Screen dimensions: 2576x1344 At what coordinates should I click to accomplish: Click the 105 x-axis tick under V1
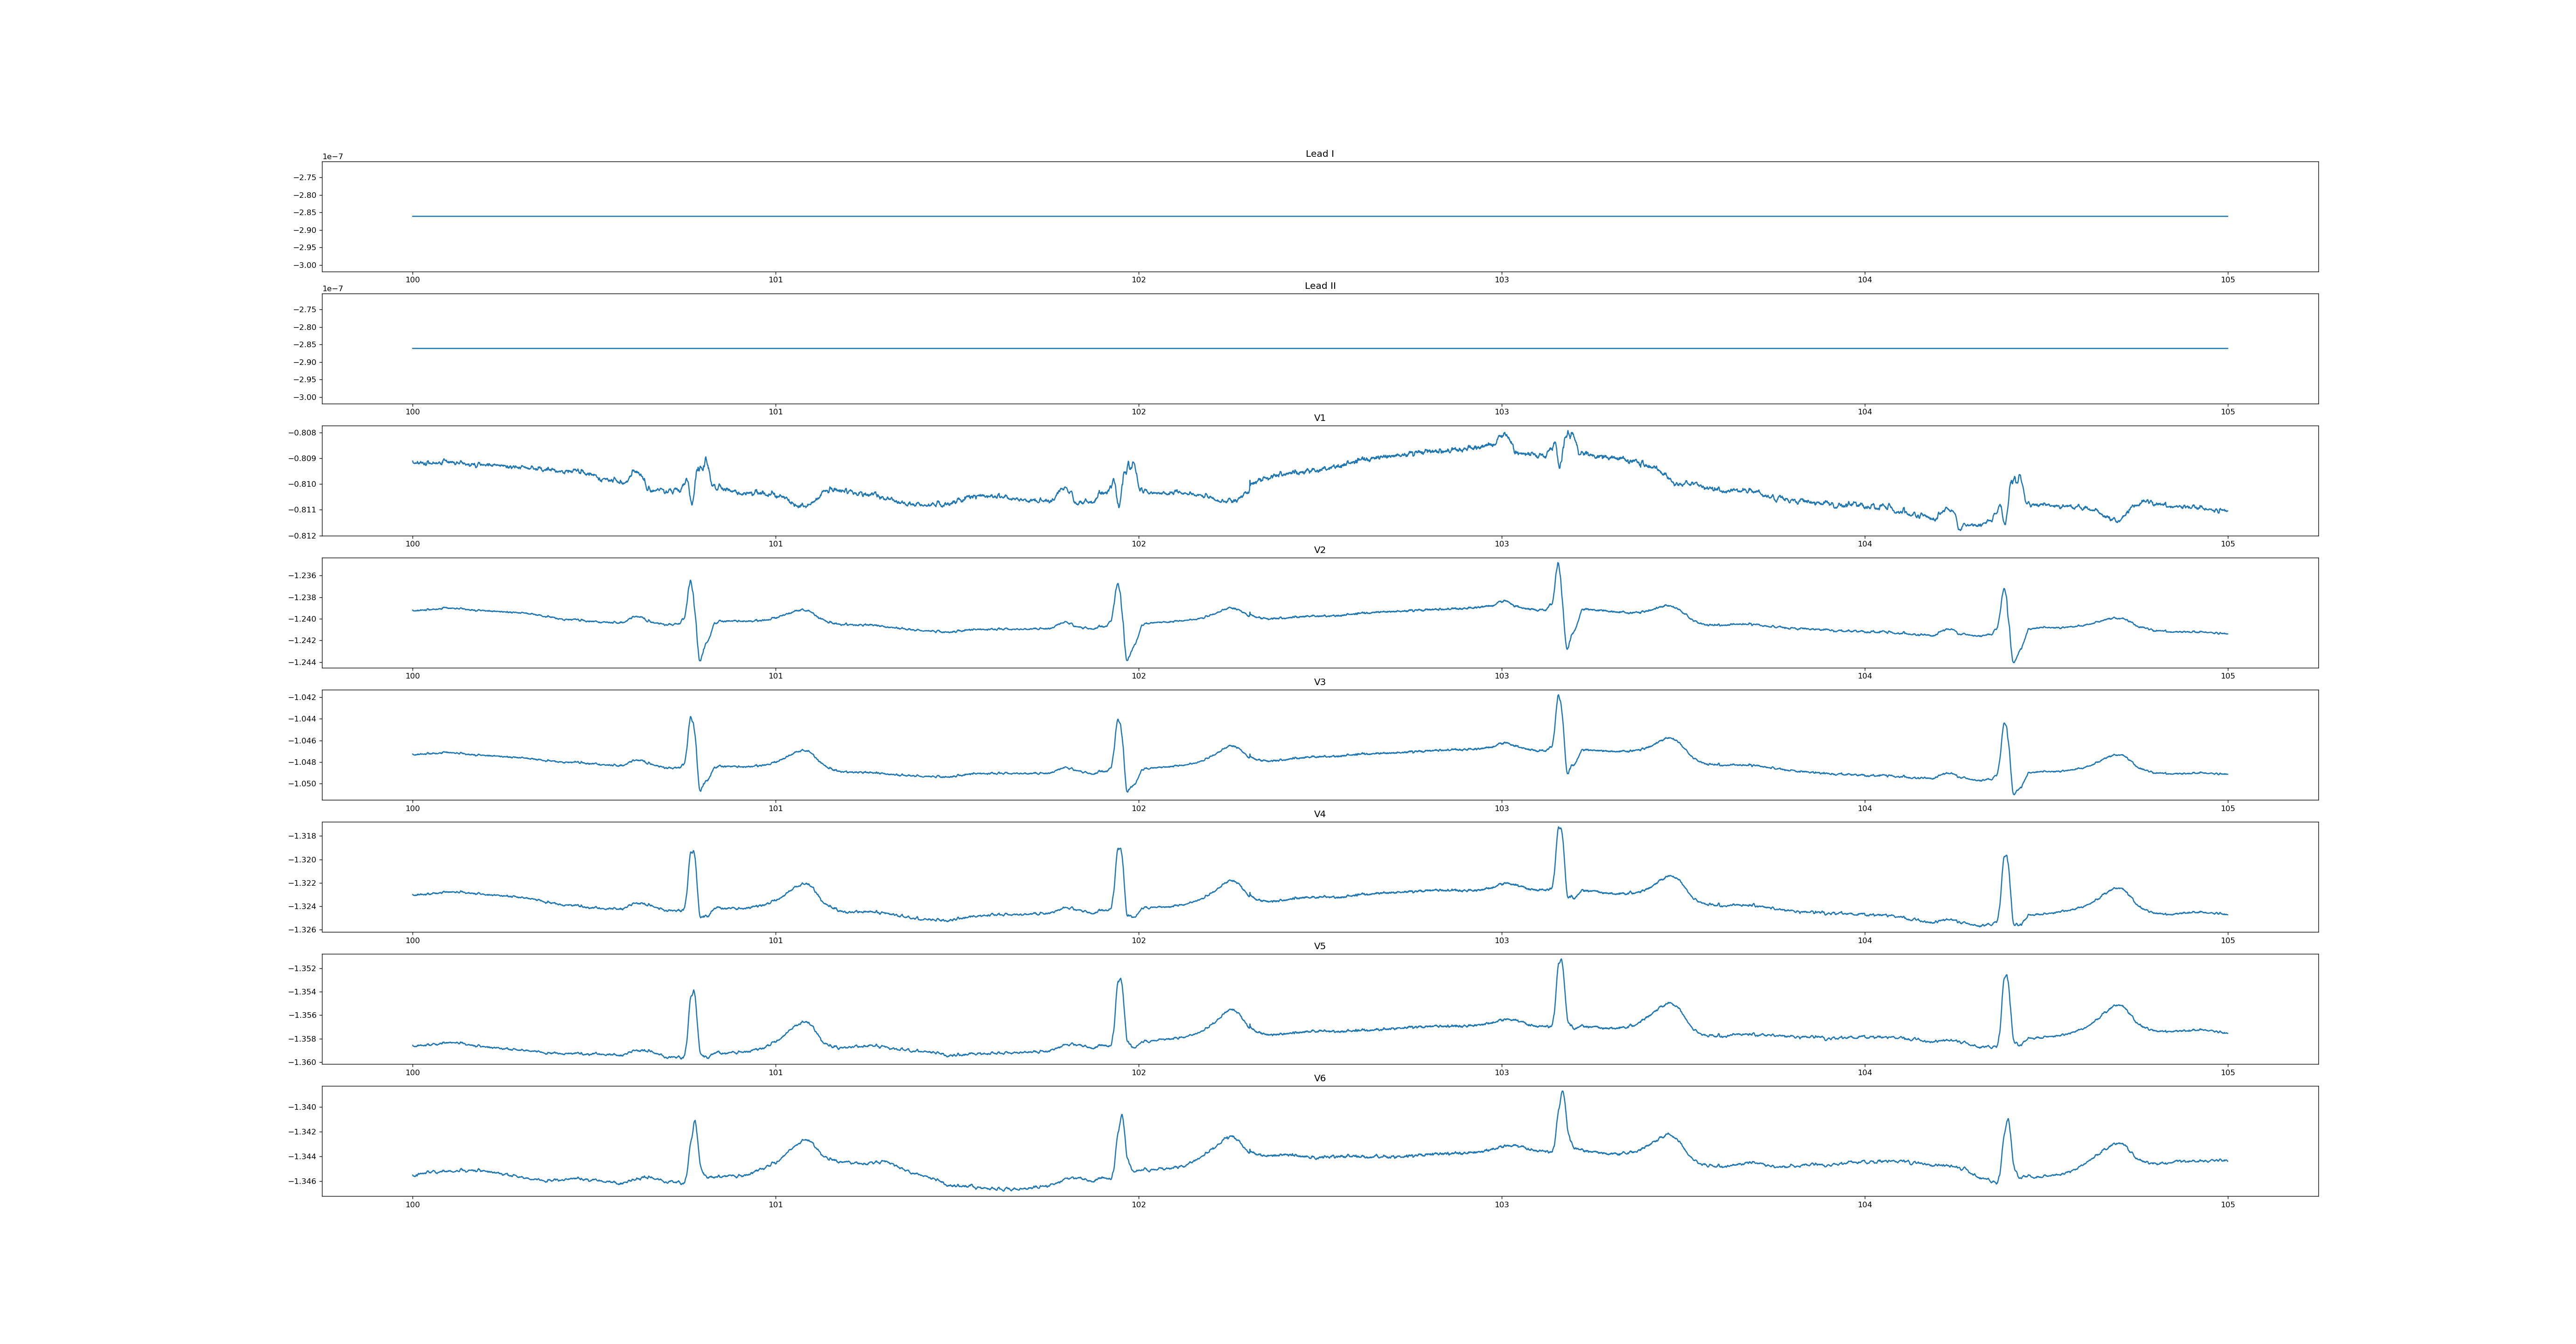click(2227, 544)
